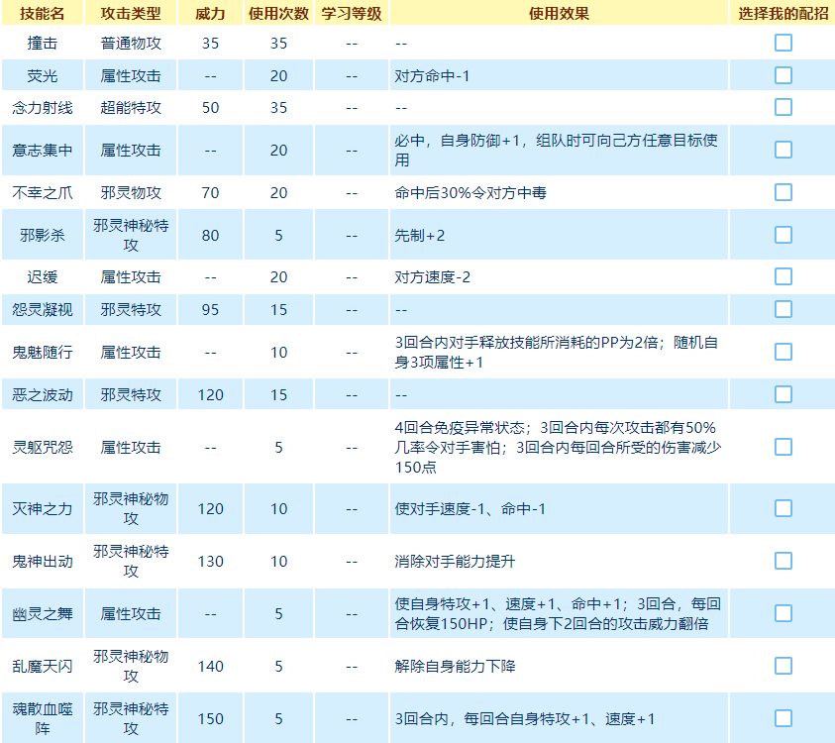The image size is (835, 743).
Task: Click the 学习等级 column header
Action: click(352, 13)
